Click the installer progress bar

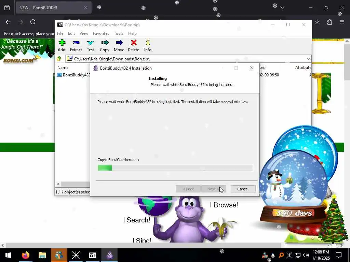pyautogui.click(x=175, y=168)
